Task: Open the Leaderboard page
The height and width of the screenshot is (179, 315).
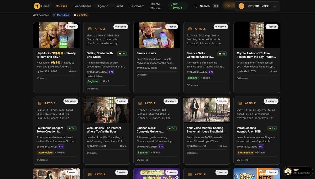Action: coord(82,6)
